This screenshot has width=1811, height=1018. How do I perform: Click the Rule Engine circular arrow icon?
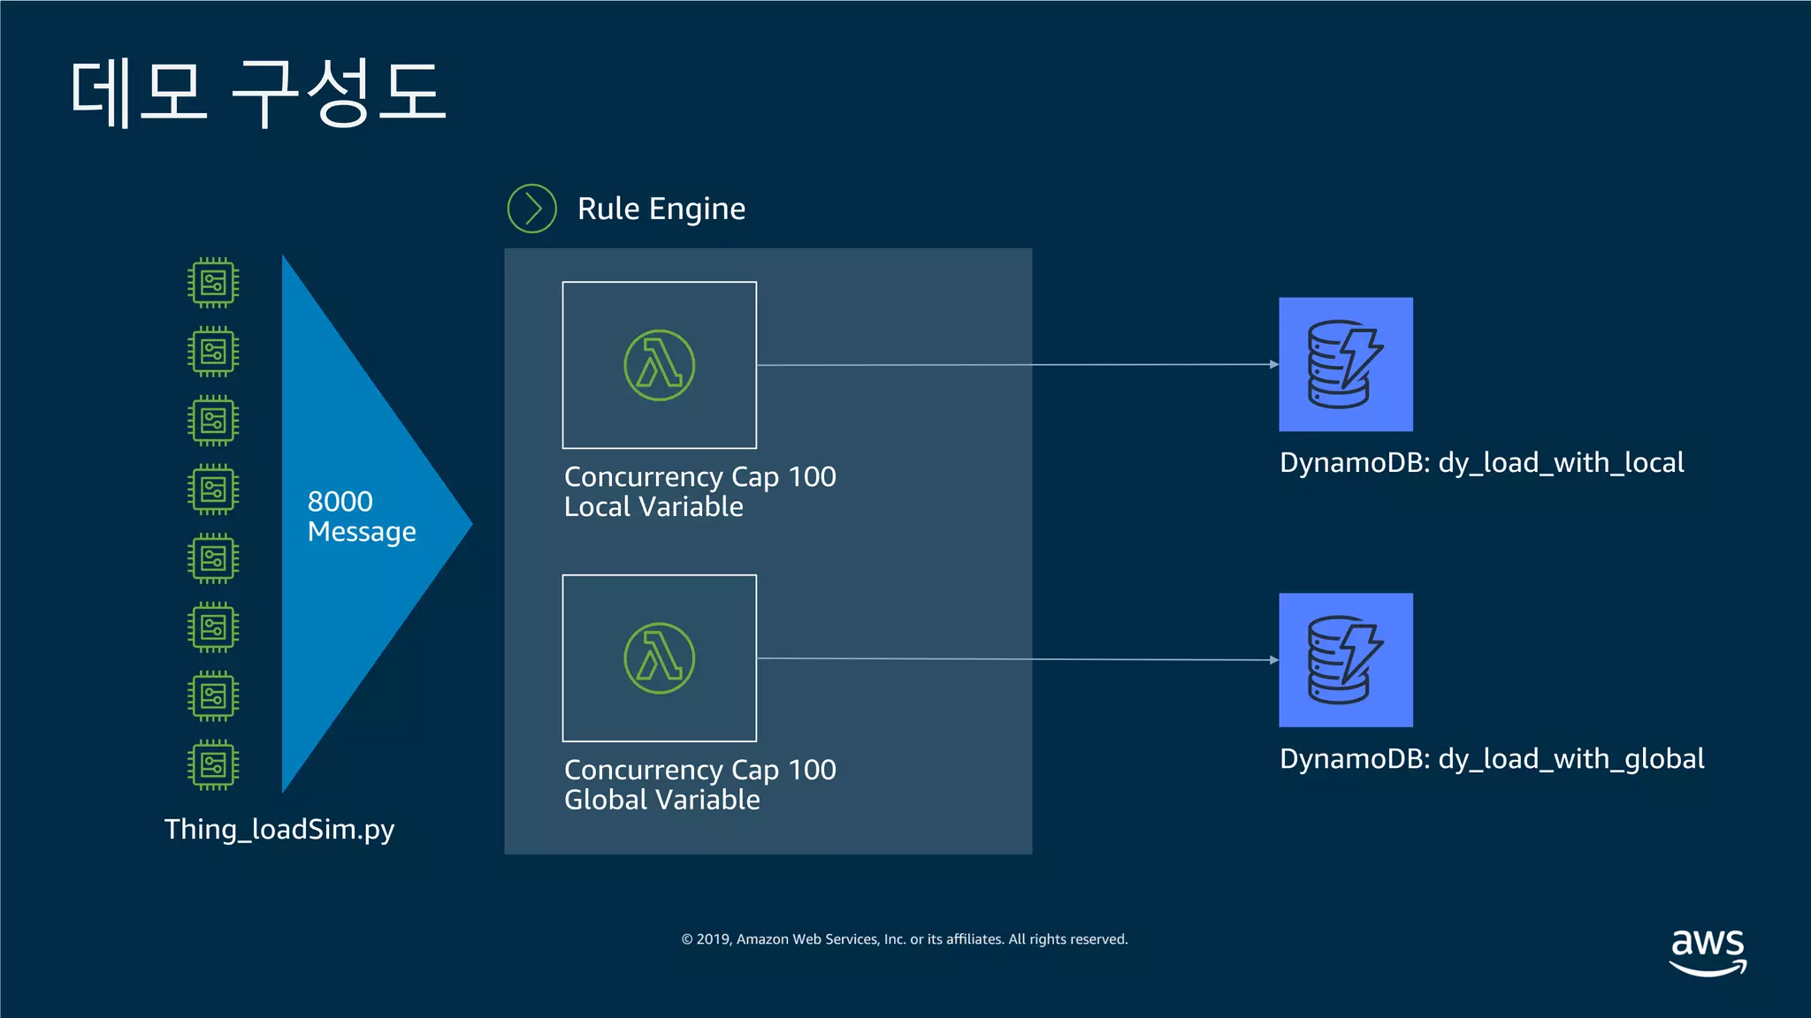pos(531,209)
